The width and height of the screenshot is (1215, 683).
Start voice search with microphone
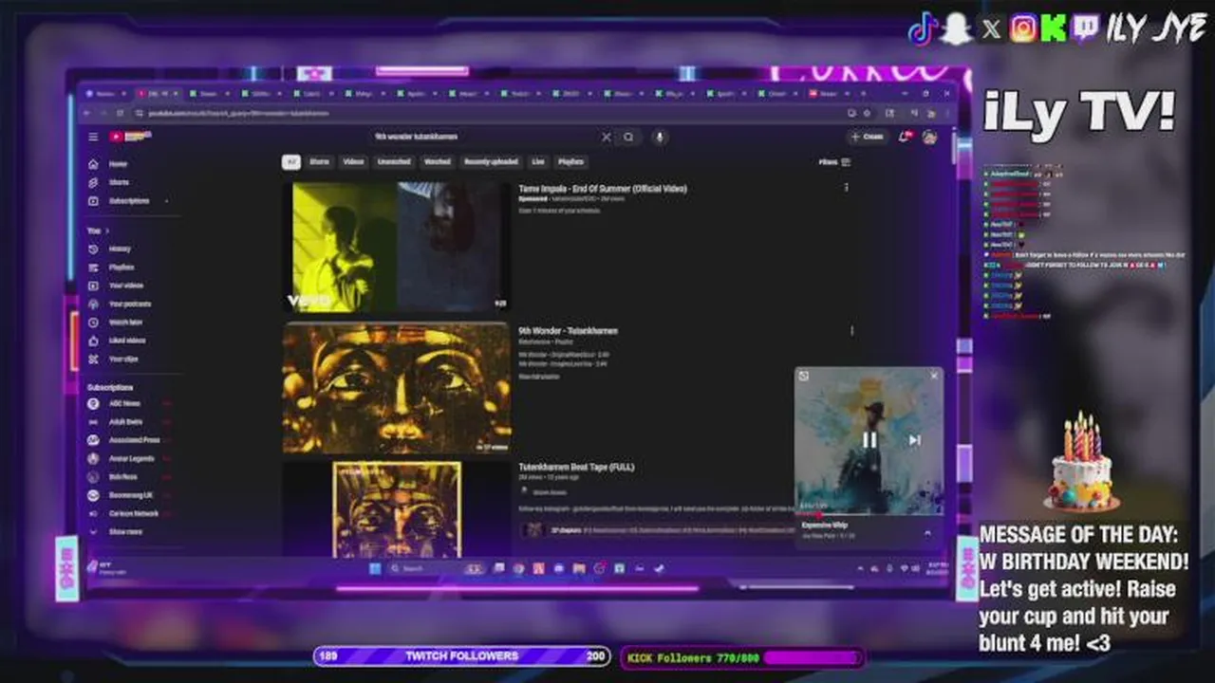[x=660, y=137]
